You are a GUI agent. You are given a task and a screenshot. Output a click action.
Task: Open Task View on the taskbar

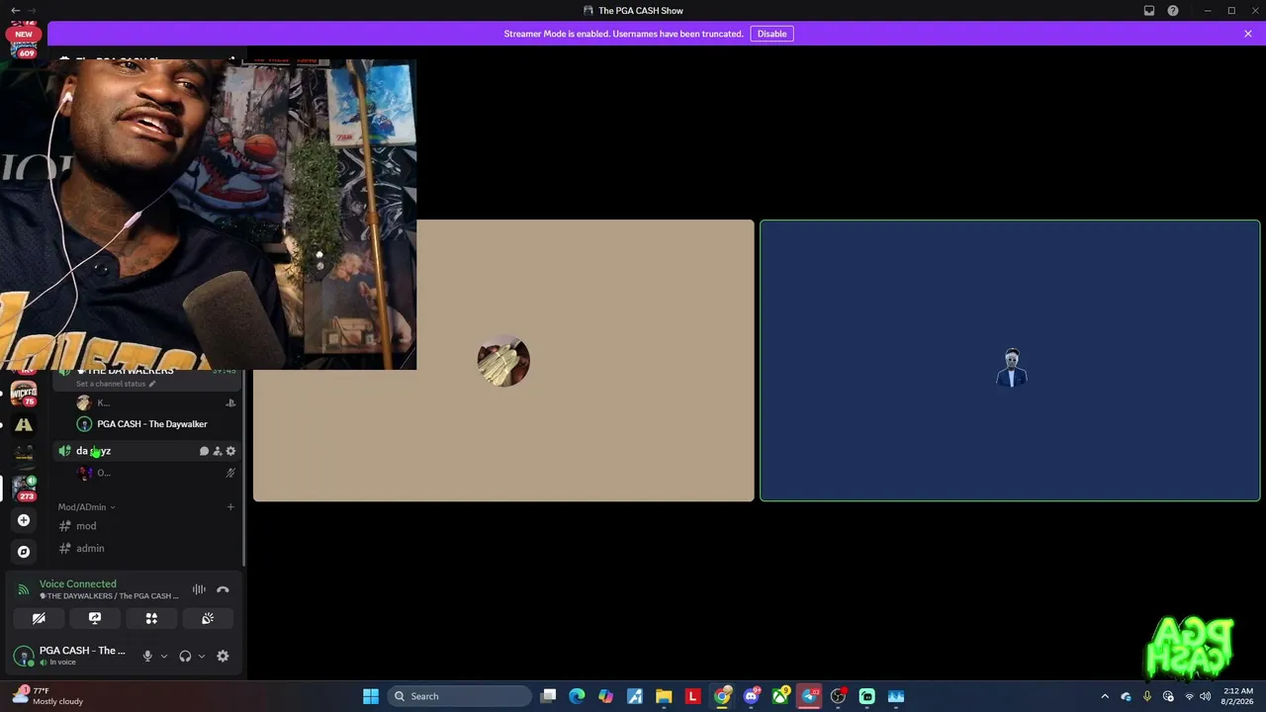click(549, 696)
